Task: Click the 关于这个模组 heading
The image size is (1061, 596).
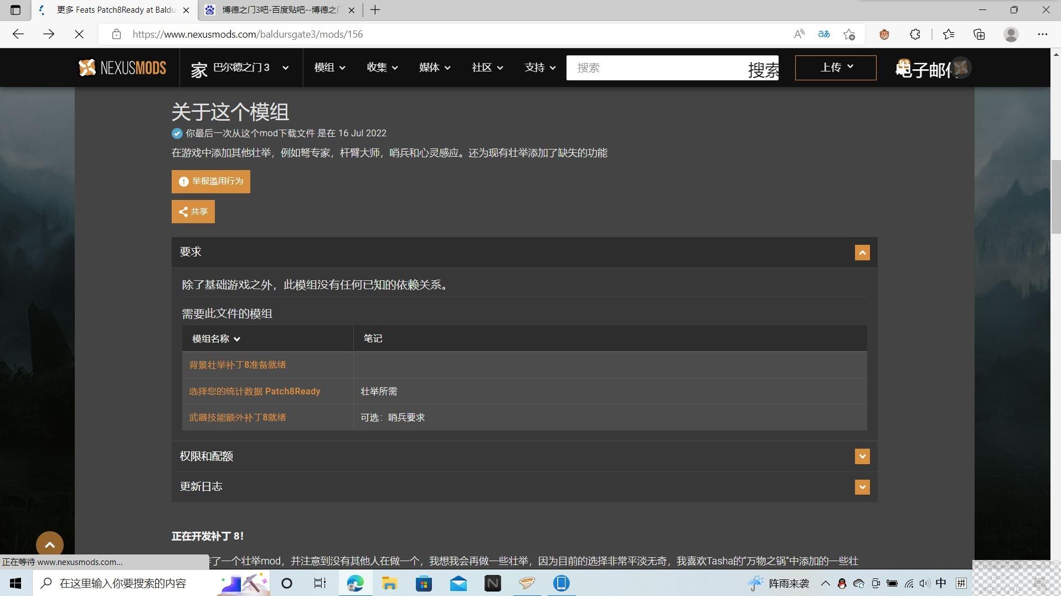Action: click(x=230, y=112)
